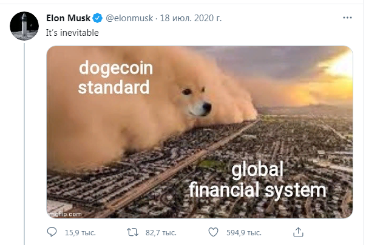This screenshot has height=245, width=366.
Task: Click the "dogecoin standard" caption in image
Action: 115,78
